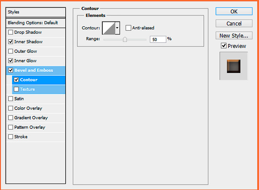
Task: Select the Satin label
Action: (19, 99)
